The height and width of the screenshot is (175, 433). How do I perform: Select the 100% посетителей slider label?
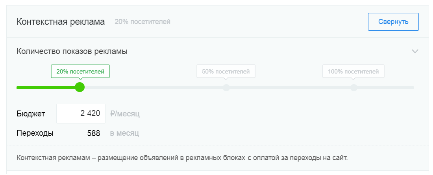(x=353, y=72)
